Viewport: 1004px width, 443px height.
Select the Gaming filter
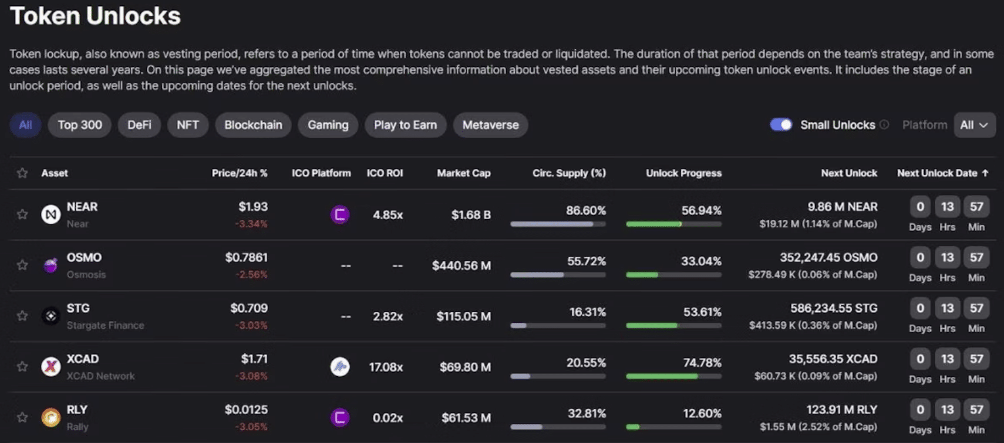pyautogui.click(x=328, y=125)
